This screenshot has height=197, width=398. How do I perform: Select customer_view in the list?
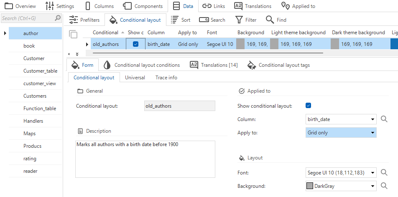click(x=35, y=83)
